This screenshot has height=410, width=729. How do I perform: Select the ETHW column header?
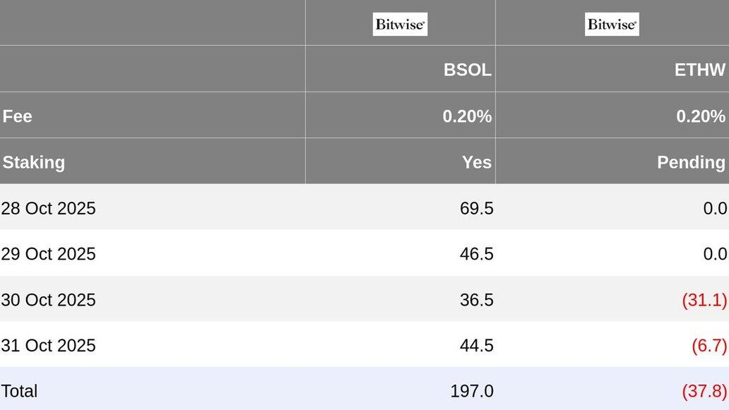pyautogui.click(x=699, y=70)
